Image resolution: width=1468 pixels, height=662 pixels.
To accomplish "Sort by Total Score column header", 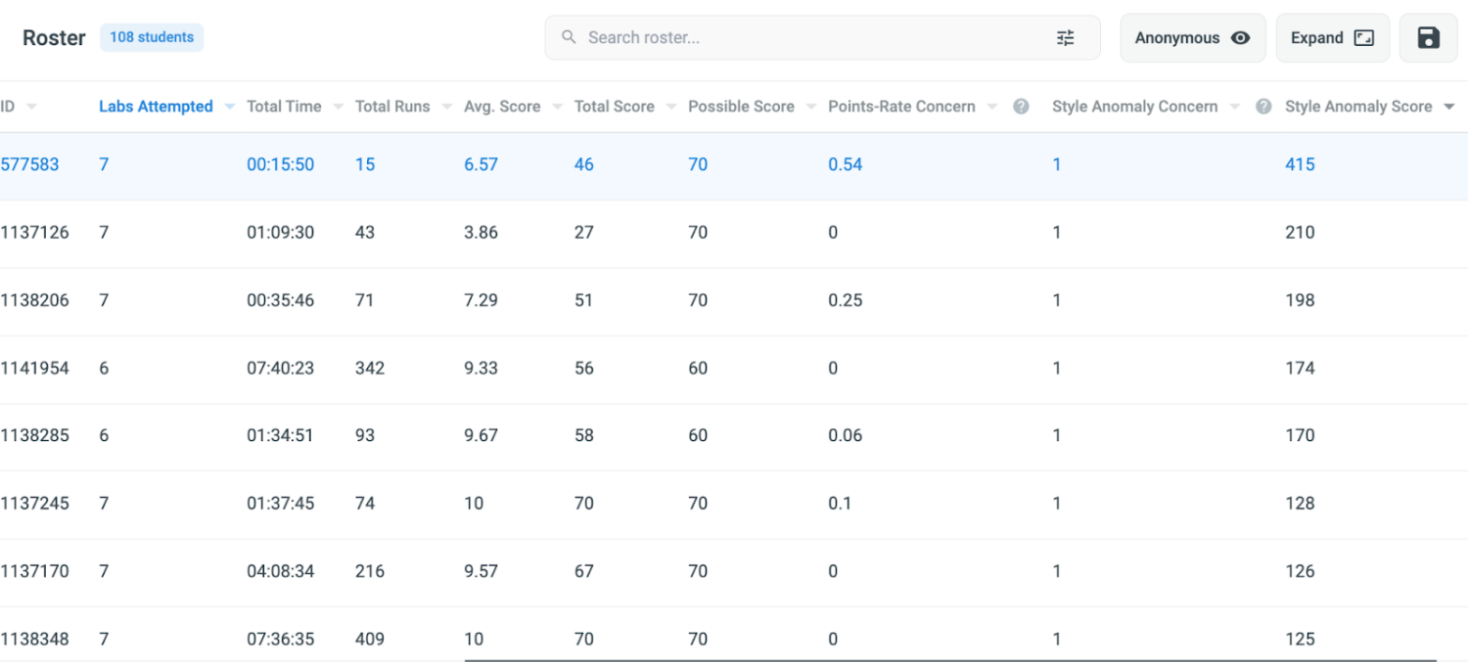I will coord(614,107).
